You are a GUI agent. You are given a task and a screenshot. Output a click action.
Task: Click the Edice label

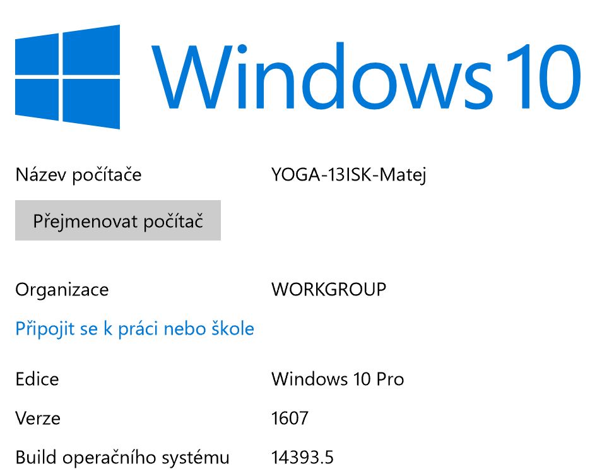(37, 379)
